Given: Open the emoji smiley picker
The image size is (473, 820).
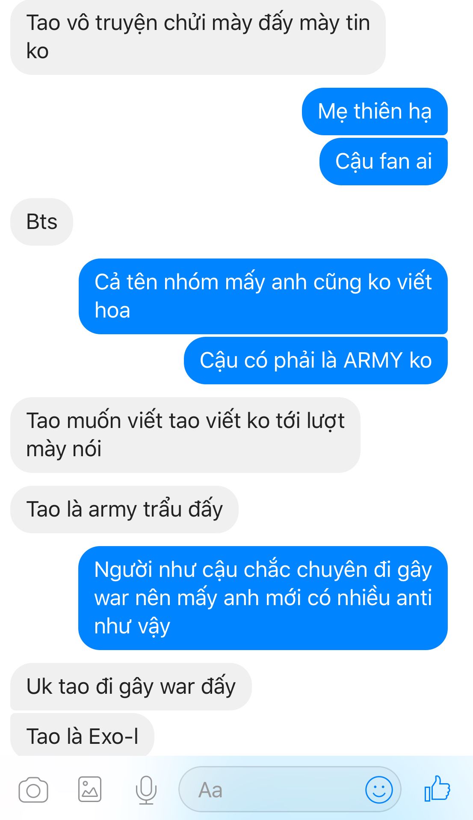Looking at the screenshot, I should (379, 790).
